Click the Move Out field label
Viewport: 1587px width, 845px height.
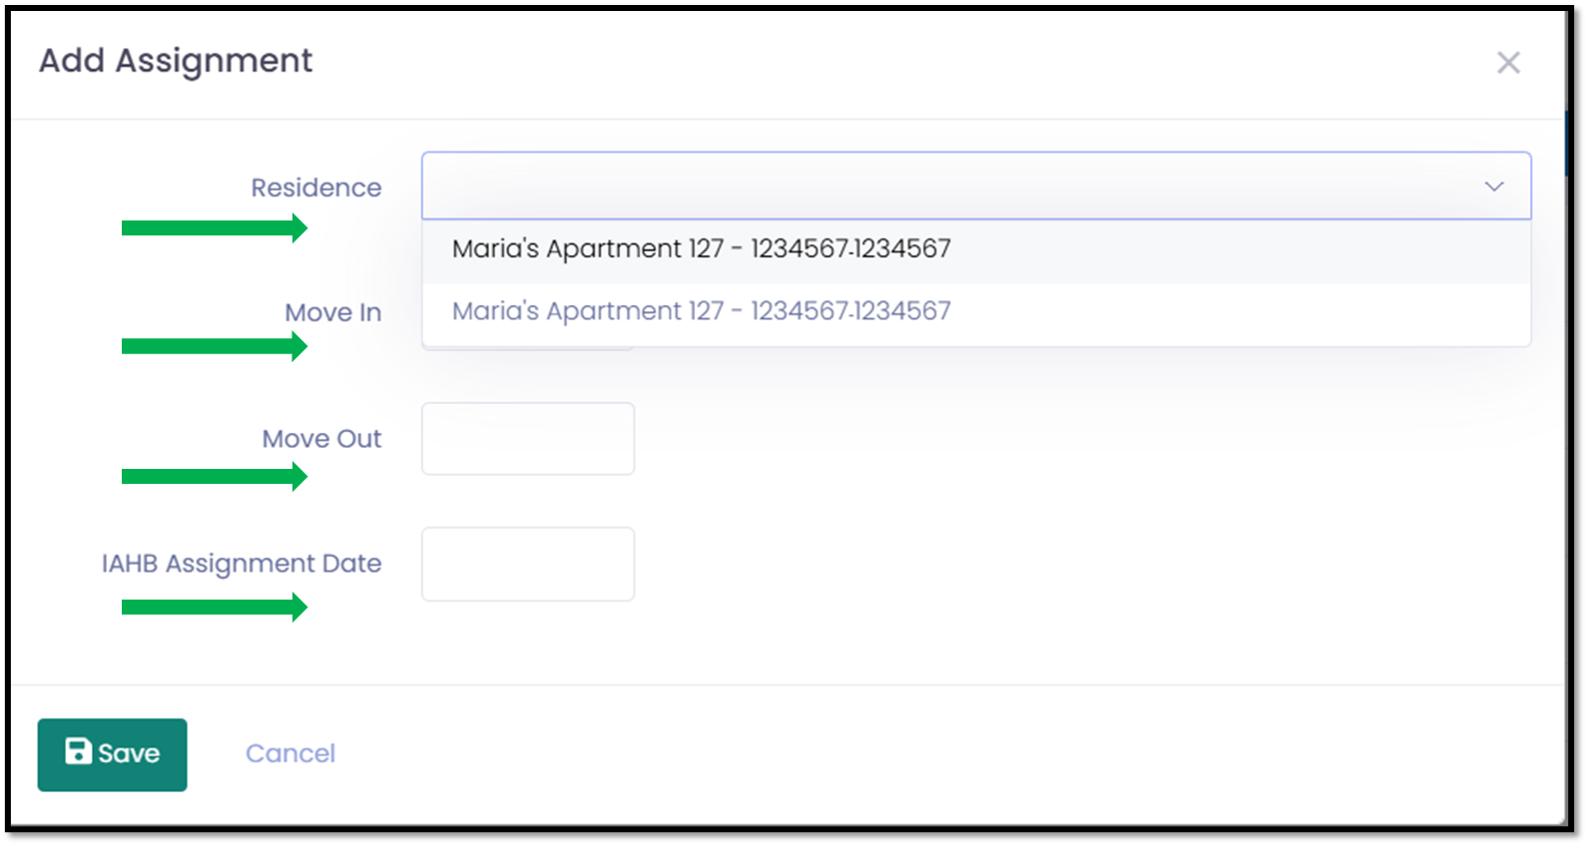point(322,439)
